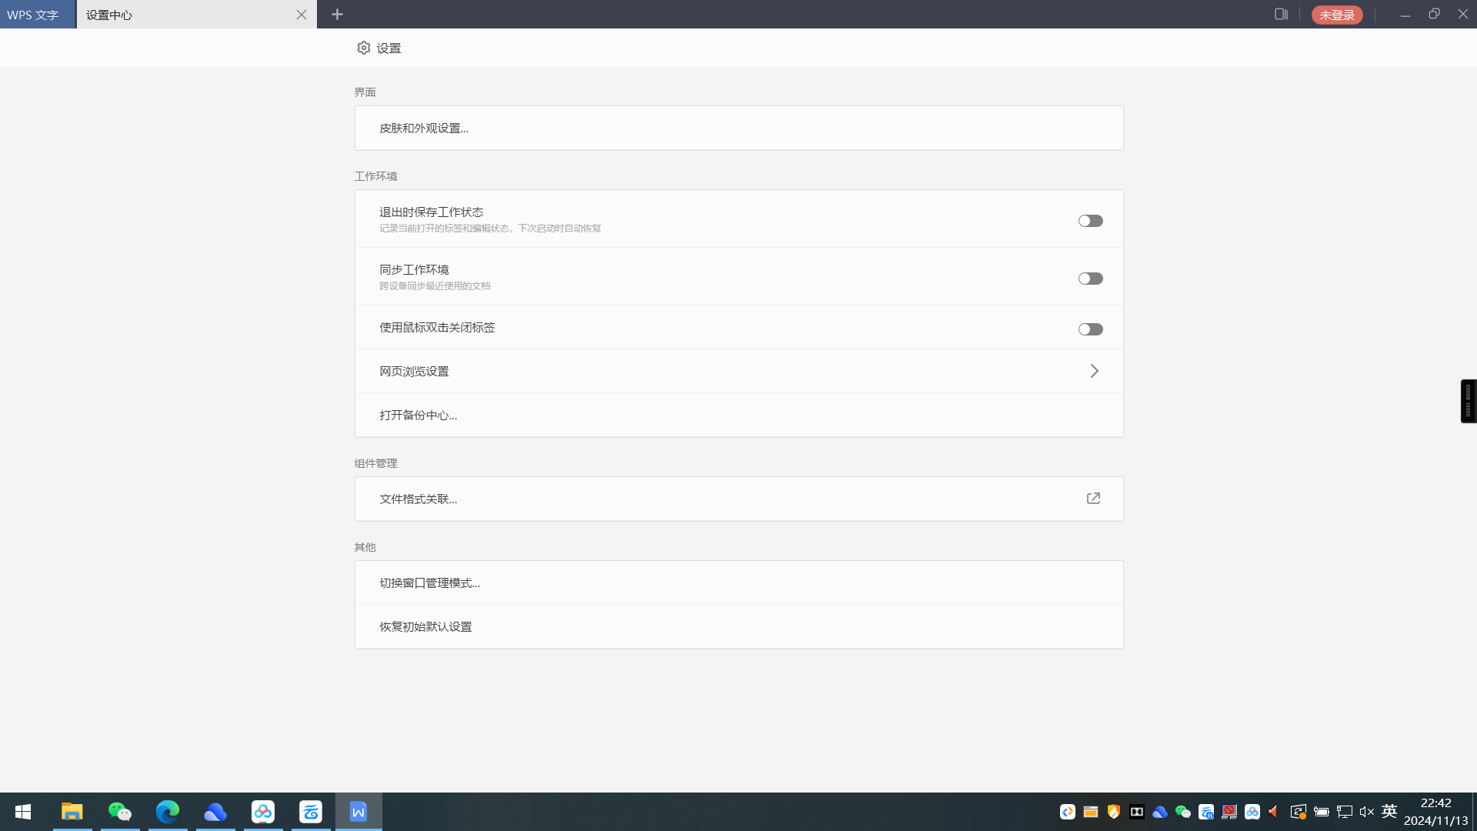This screenshot has width=1477, height=831.
Task: Enable 退出时保存工作状态 switch
Action: (1090, 220)
